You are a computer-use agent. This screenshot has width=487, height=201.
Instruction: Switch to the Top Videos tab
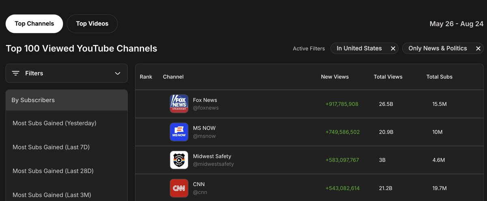tap(92, 24)
